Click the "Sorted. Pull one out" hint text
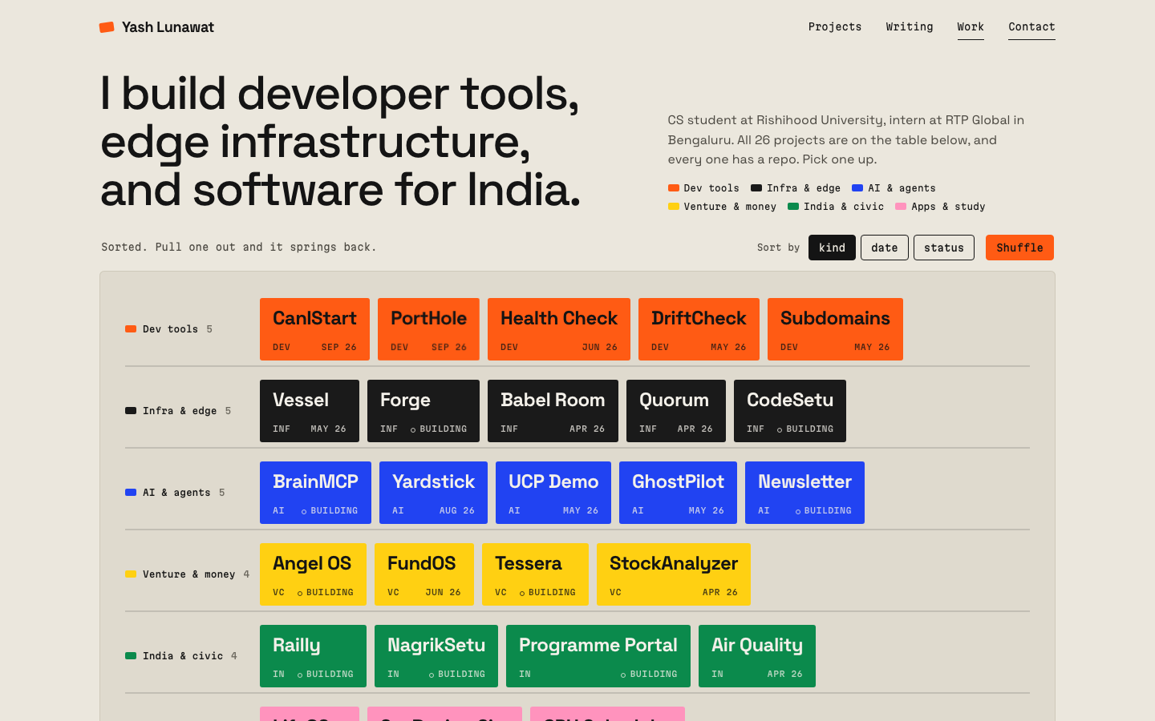The image size is (1155, 721). [x=238, y=247]
